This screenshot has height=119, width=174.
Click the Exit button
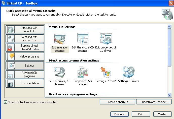click(141, 114)
